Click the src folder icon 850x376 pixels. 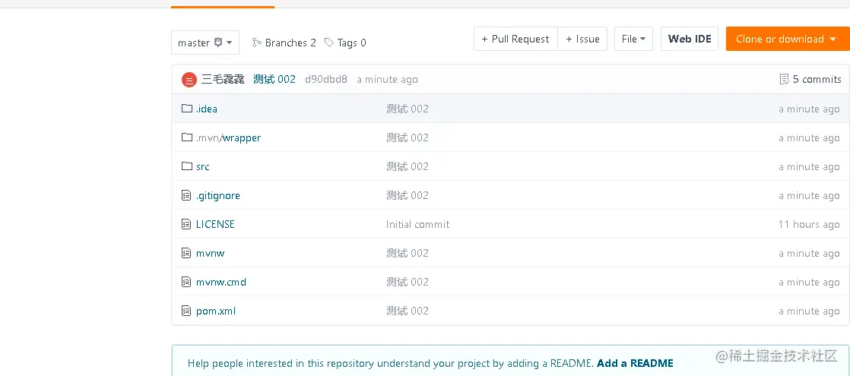tap(187, 166)
